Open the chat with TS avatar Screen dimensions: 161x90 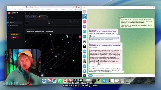[x=85, y=32]
